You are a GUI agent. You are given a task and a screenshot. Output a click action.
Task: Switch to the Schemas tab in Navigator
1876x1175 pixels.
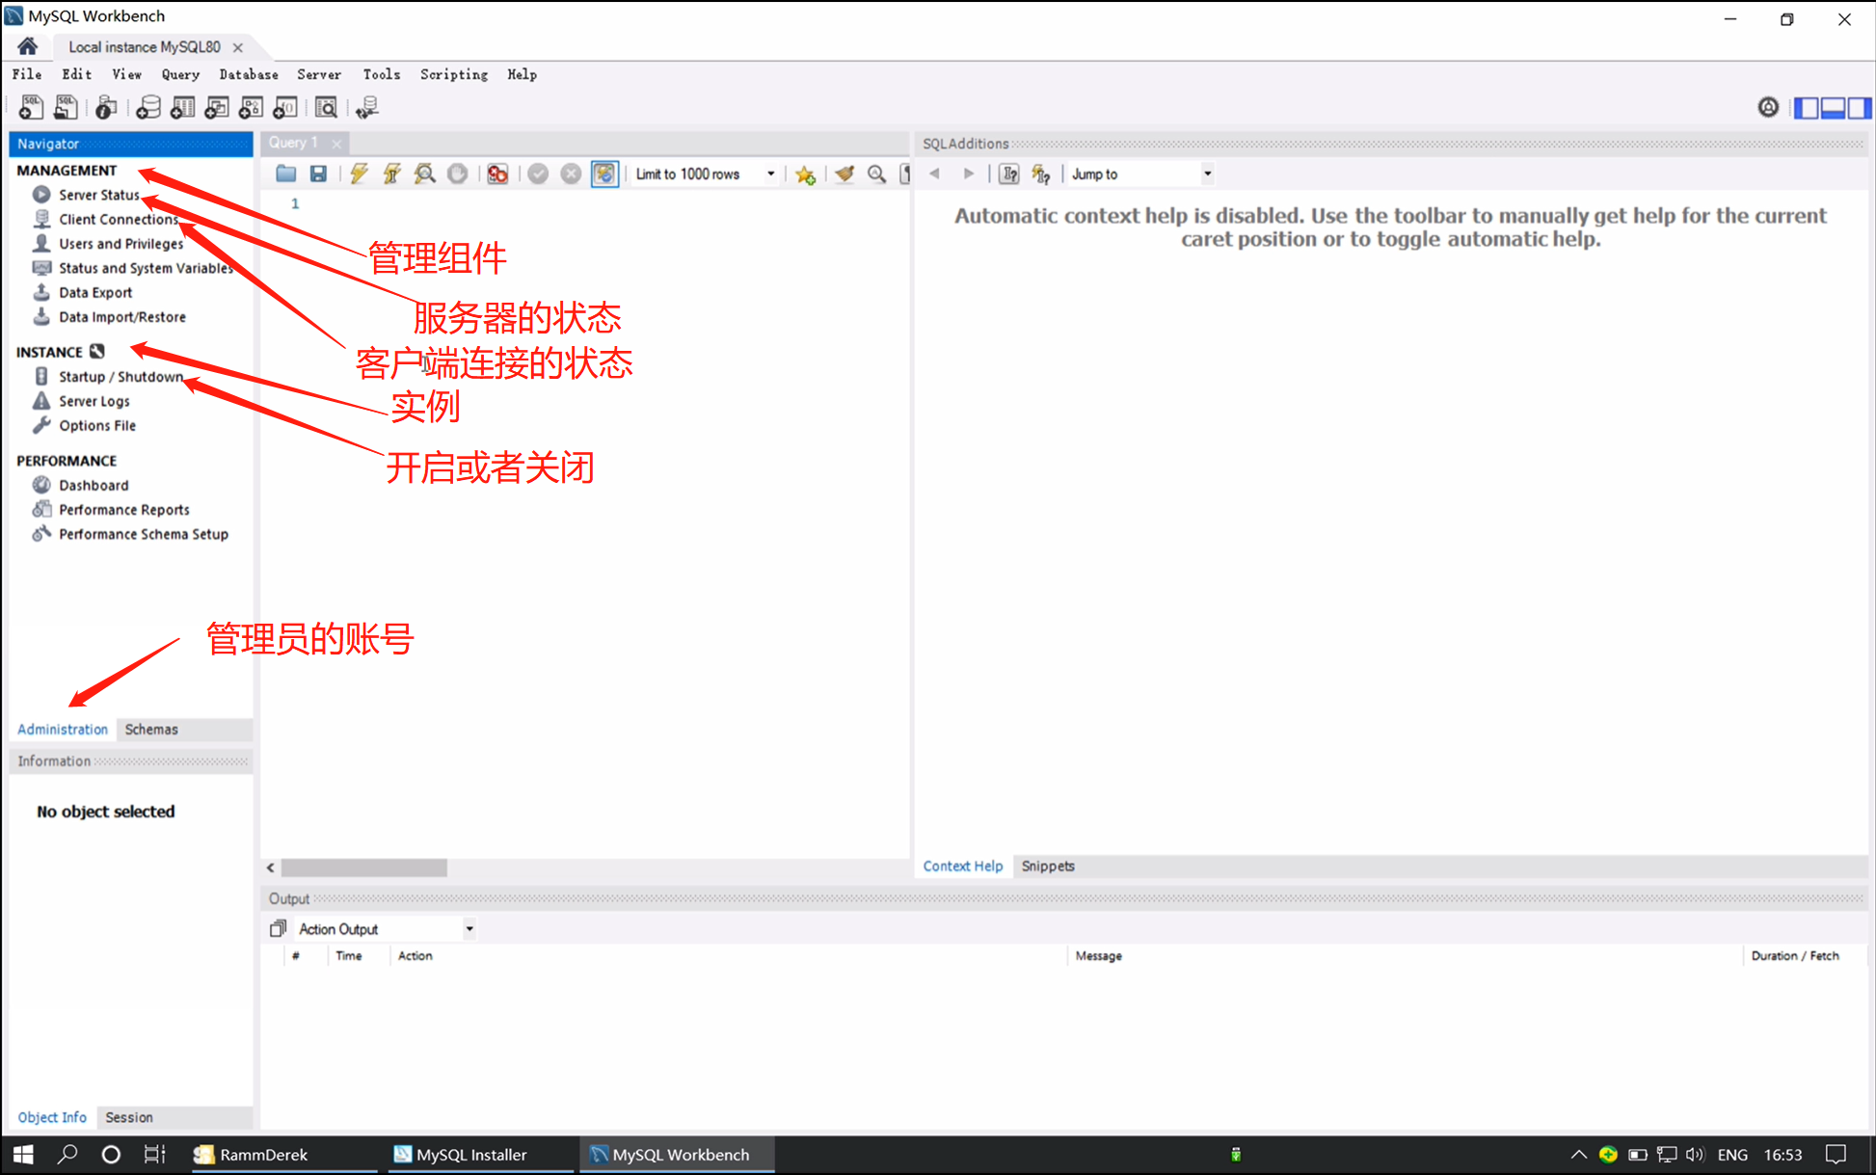150,730
